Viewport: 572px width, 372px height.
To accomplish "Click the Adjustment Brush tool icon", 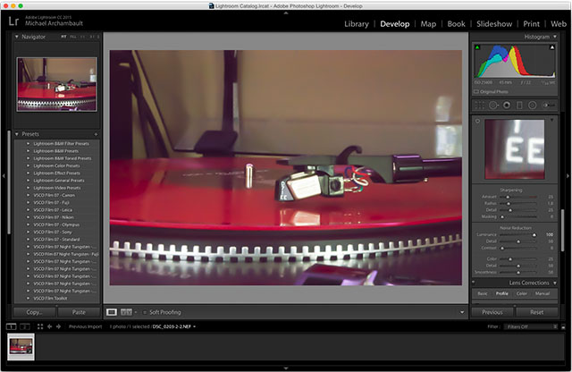I will point(544,105).
